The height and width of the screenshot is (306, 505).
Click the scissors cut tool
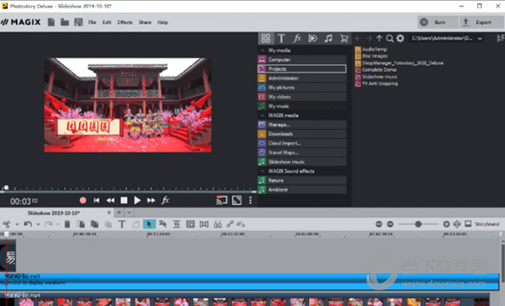click(7, 224)
